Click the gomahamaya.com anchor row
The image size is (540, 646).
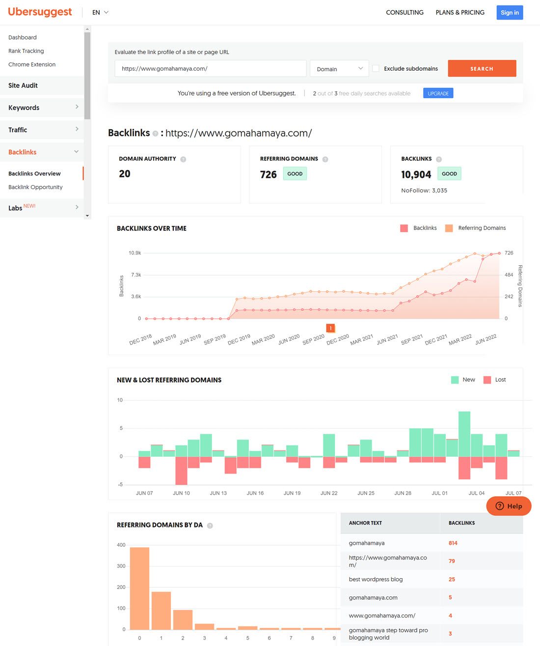point(432,597)
